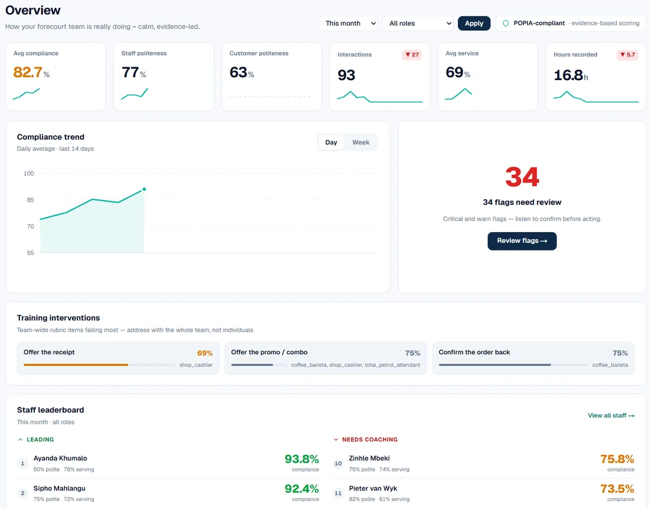Viewport: 649px width, 508px height.
Task: Click the Staff politeness sparkline
Action: pos(135,94)
